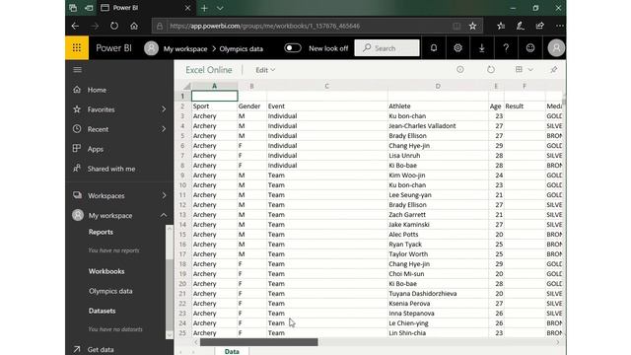Click My workspace breadcrumb link
Screen dimensions: 631x355
[x=185, y=48]
